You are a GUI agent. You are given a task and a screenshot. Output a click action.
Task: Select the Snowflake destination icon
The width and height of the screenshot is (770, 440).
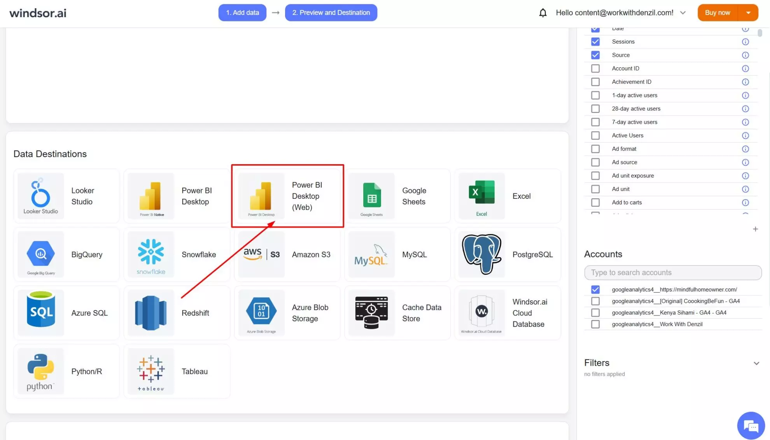pyautogui.click(x=151, y=254)
